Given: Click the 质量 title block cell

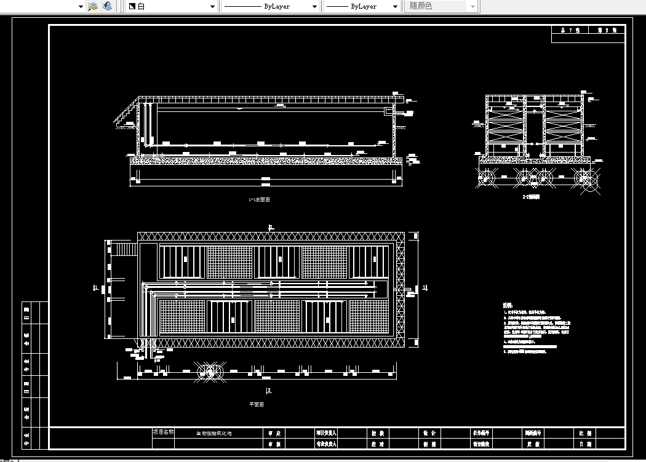Looking at the screenshot, I should click(533, 444).
